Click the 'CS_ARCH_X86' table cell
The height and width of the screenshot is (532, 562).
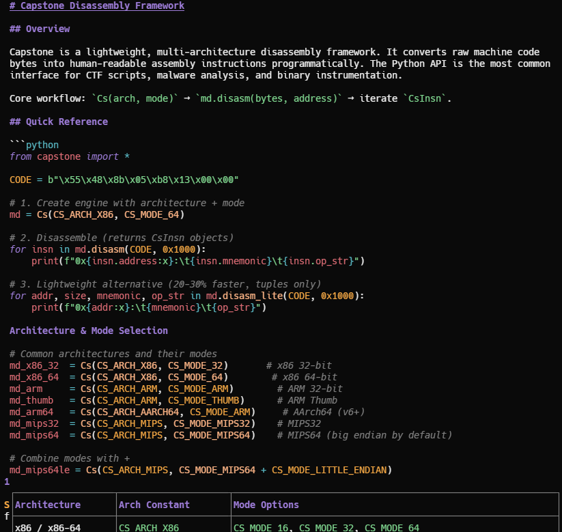tap(149, 528)
